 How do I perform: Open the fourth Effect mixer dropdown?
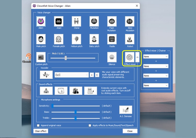[x=156, y=85]
